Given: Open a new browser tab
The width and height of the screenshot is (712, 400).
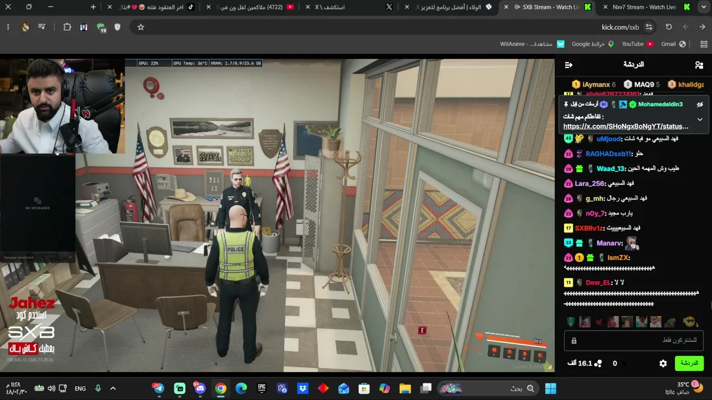Looking at the screenshot, I should 93,7.
